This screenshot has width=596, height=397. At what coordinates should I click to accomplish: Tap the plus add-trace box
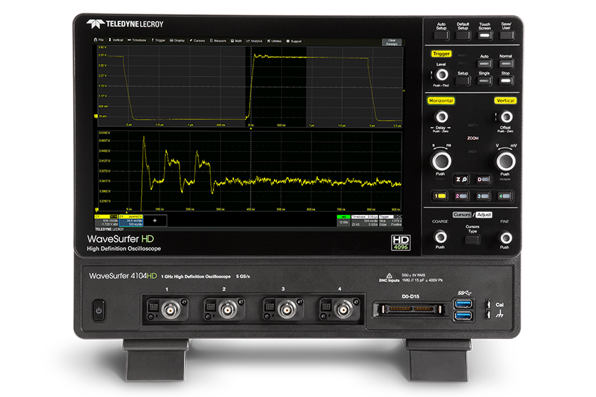pyautogui.click(x=155, y=220)
